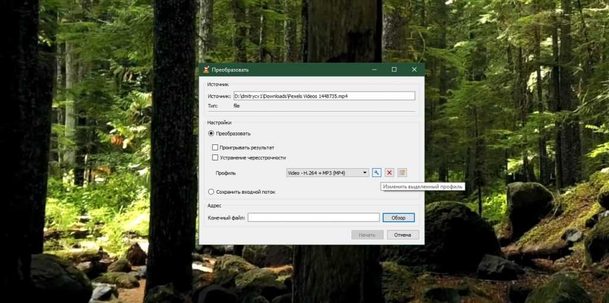Image resolution: width=609 pixels, height=303 pixels.
Task: Create a new profile using the list icon
Action: 402,172
